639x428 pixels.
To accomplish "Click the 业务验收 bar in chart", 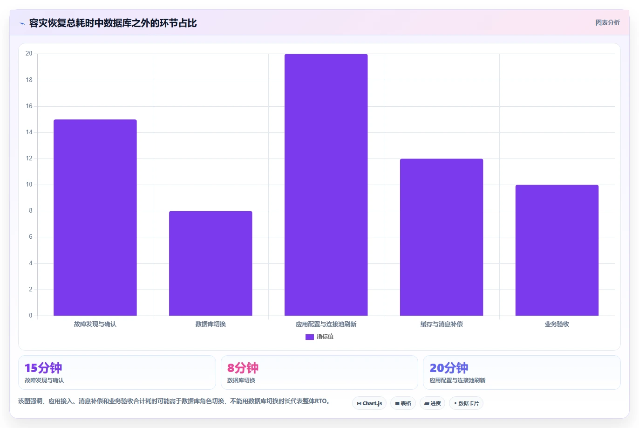I will pos(557,250).
